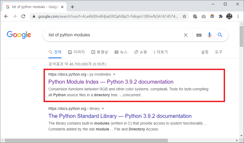
Task: Switch to the 쇼핑 tab
Action: click(141, 52)
